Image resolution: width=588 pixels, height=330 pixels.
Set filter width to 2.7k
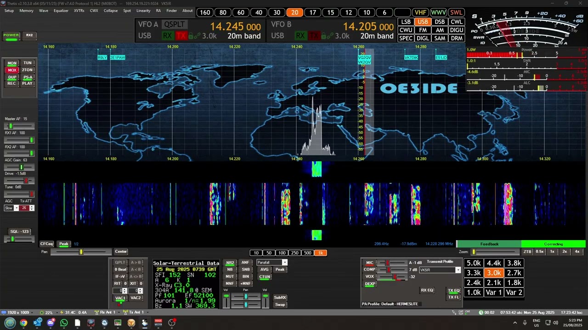514,273
